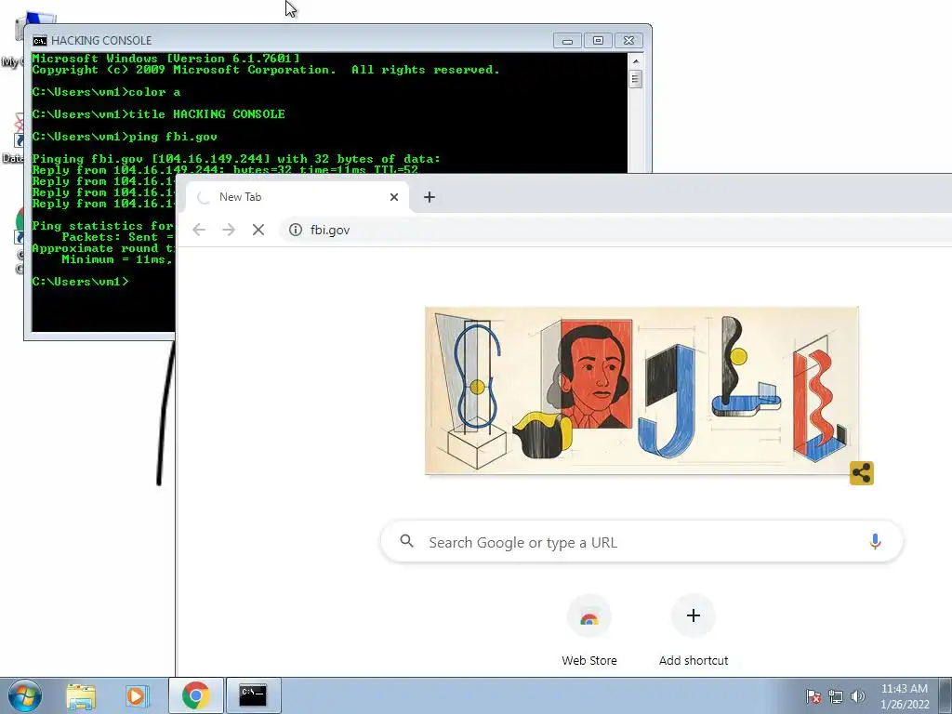Click the last C:\Users\vm1> prompt
Viewport: 952px width, 714px height.
(80, 282)
